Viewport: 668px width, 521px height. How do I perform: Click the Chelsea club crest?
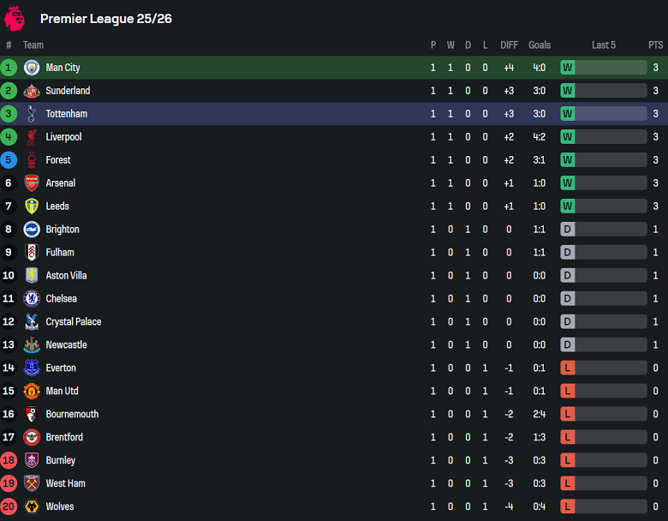click(32, 299)
